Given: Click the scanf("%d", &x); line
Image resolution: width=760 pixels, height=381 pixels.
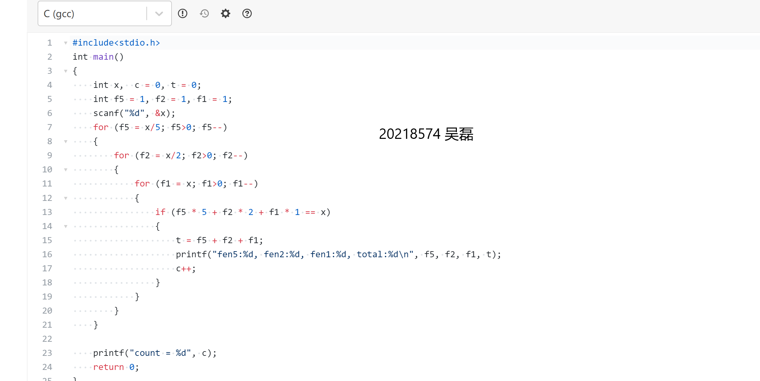Looking at the screenshot, I should coord(134,113).
